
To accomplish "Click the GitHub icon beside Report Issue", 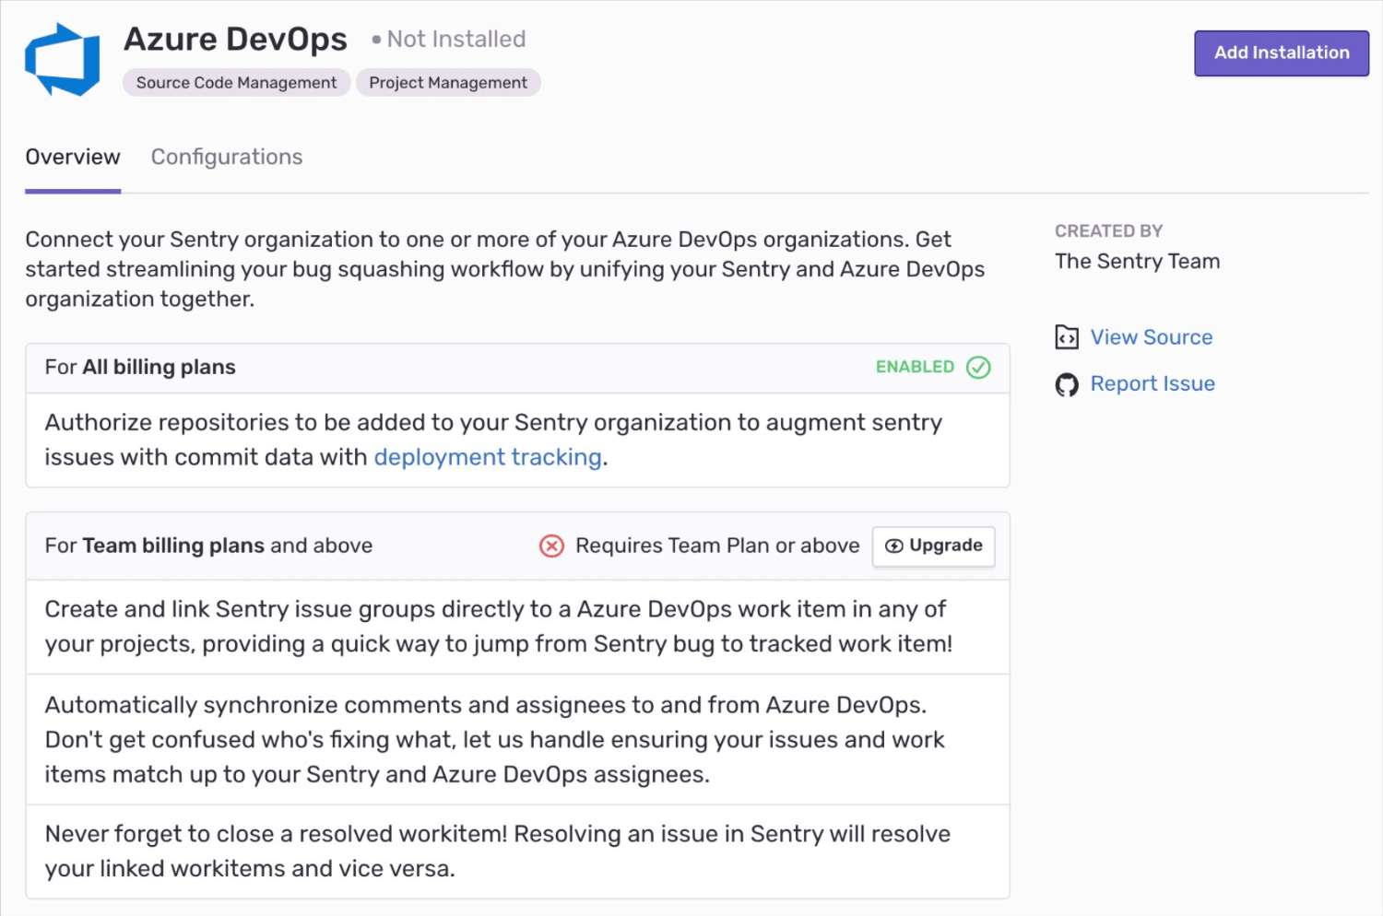I will [x=1067, y=384].
